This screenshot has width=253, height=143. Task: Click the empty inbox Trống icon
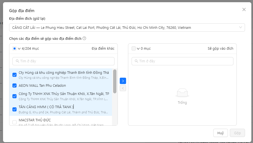pyautogui.click(x=182, y=93)
